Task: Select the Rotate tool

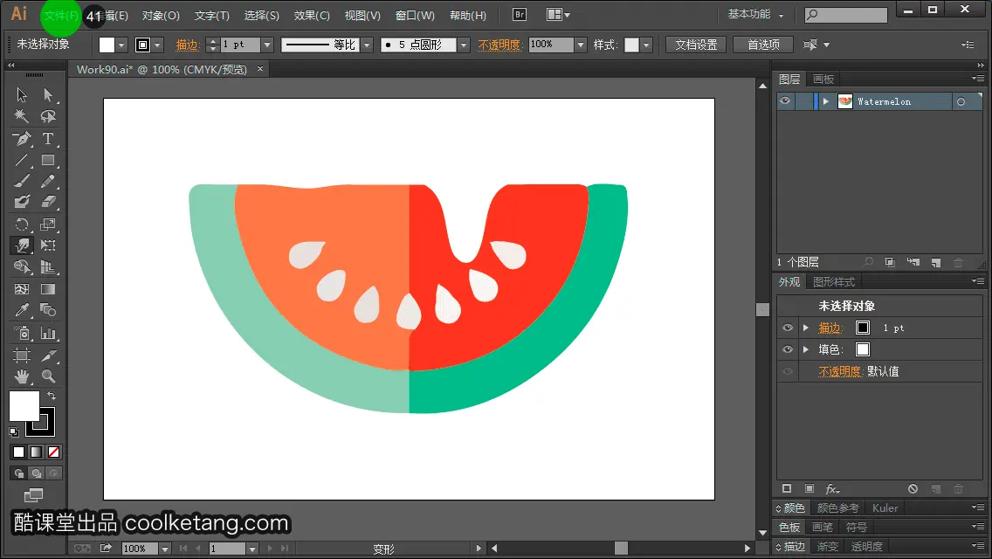Action: pos(22,224)
